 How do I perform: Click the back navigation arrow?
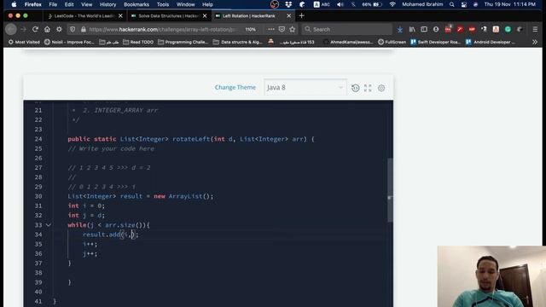[x=11, y=30]
